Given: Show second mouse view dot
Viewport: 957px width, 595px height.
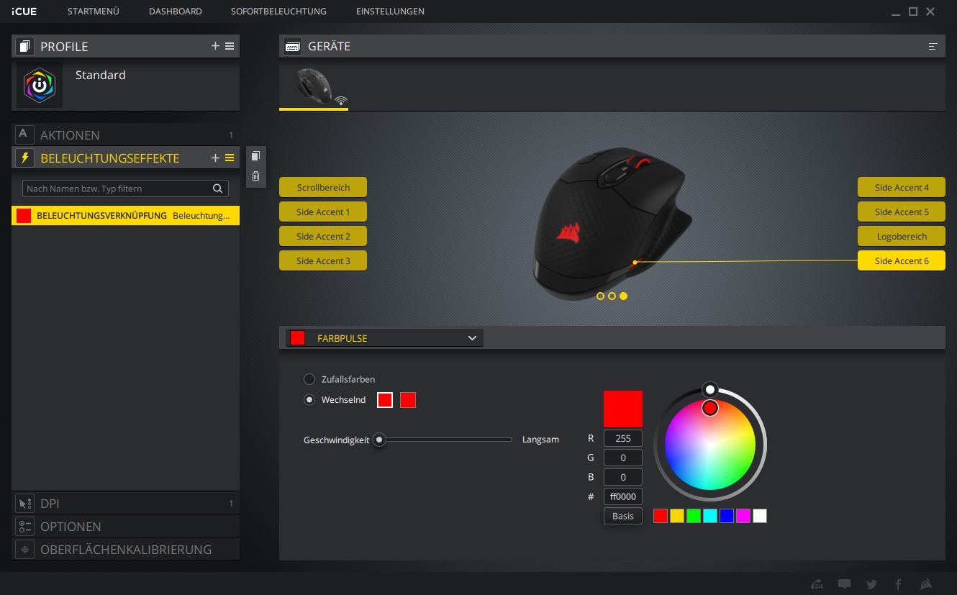Looking at the screenshot, I should click(612, 296).
